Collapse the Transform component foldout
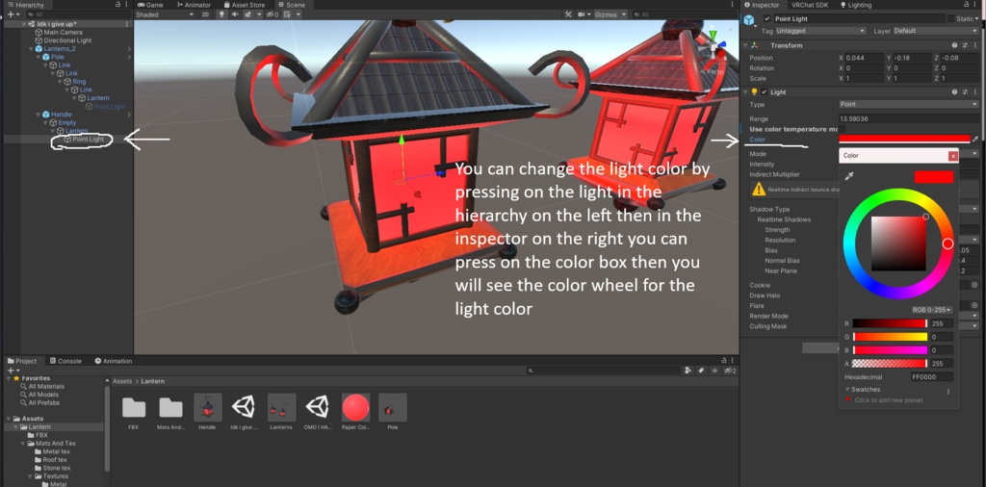 pyautogui.click(x=746, y=45)
